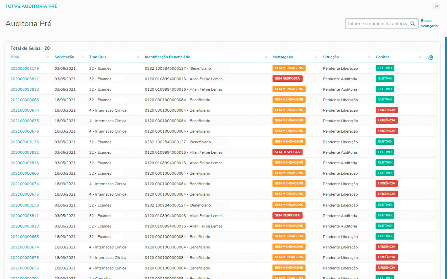Open the table column settings gear
The height and width of the screenshot is (279, 447).
tap(431, 58)
